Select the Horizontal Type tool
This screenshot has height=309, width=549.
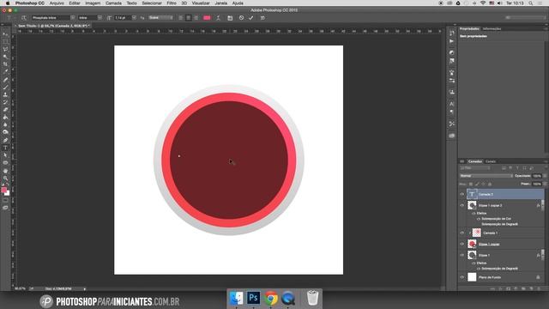click(x=5, y=148)
